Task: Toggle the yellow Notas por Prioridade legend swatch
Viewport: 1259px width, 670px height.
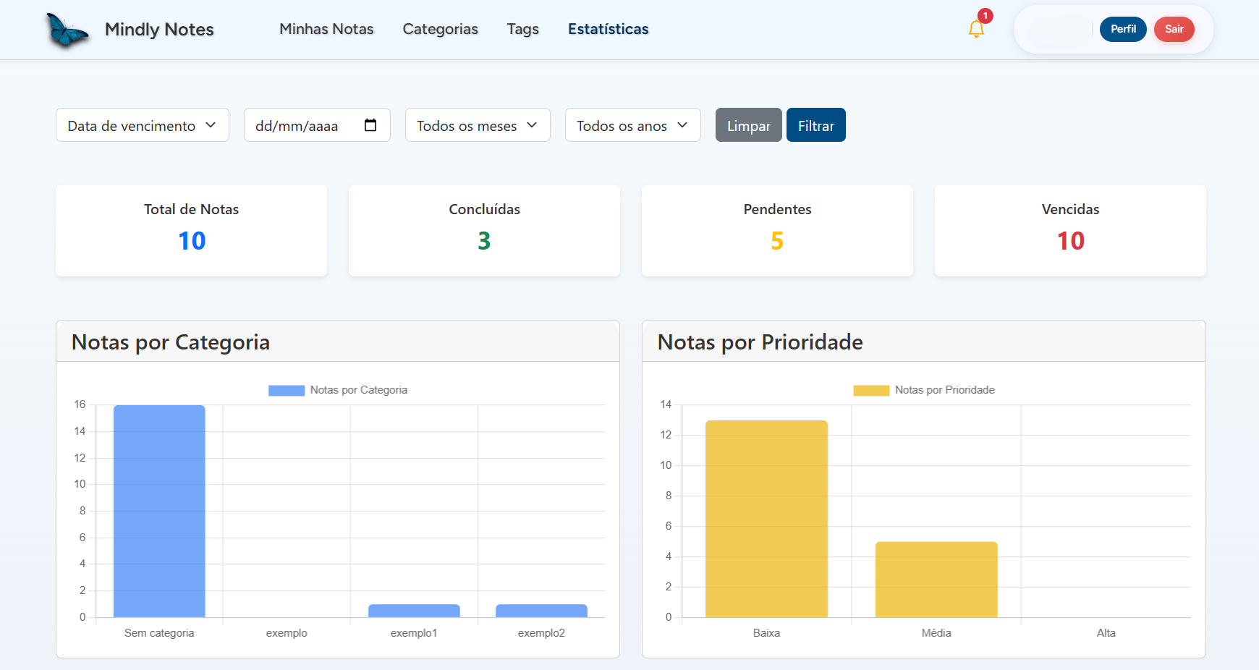Action: tap(871, 391)
